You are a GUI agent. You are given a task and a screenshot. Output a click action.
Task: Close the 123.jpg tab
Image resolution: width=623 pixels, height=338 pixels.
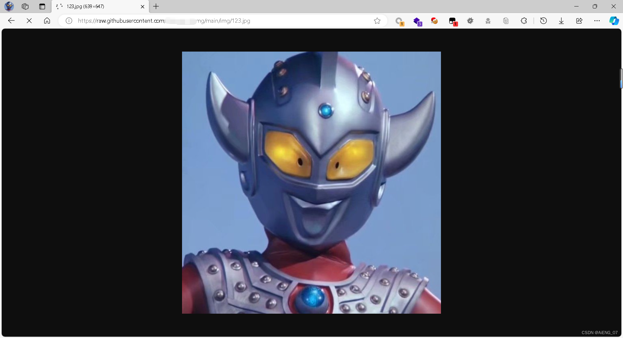pos(142,6)
